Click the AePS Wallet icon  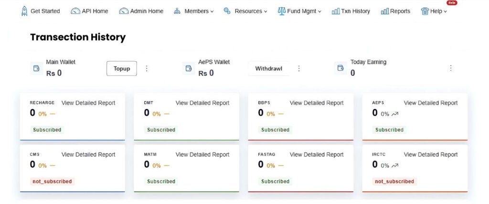point(188,68)
